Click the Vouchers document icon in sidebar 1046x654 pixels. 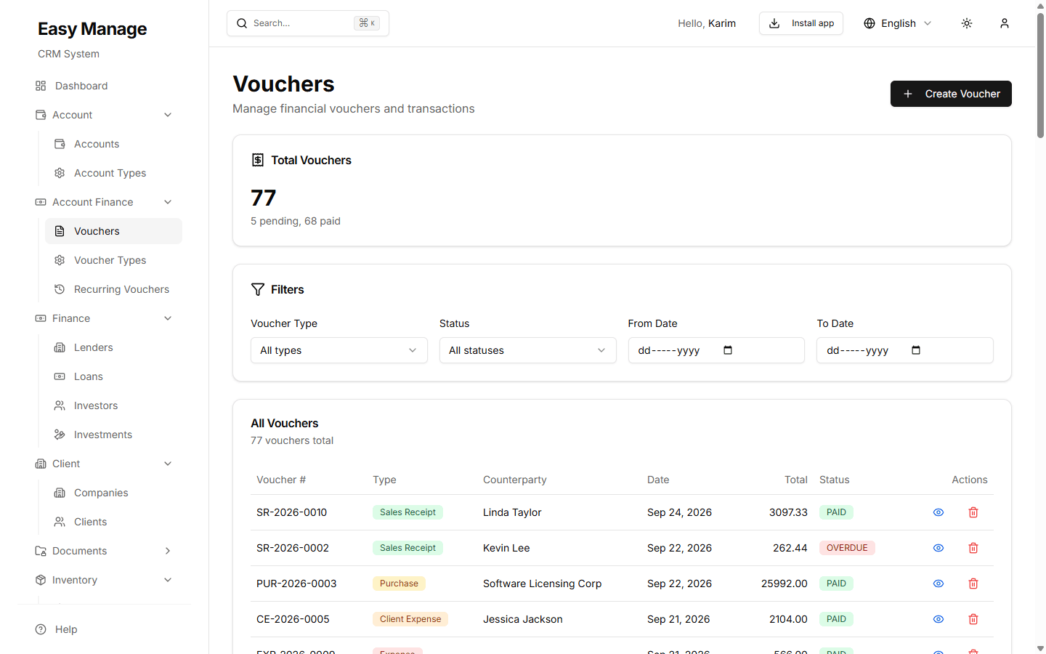pos(60,231)
